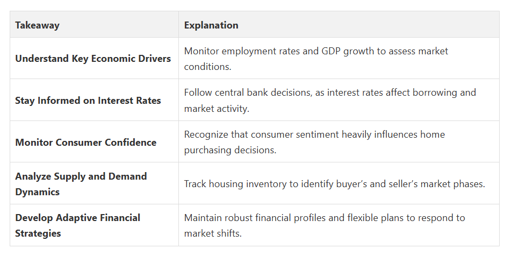Viewport: 519px width, 256px height.
Task: Select the Analyze Supply and Demand Dynamics cell
Action: coord(95,183)
